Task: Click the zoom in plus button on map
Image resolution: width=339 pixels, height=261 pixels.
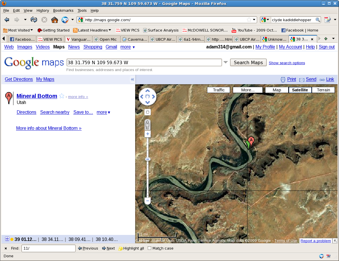Action: pos(148,134)
